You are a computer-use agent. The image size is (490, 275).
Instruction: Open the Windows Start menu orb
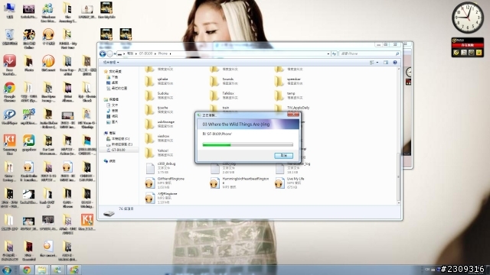(x=7, y=270)
